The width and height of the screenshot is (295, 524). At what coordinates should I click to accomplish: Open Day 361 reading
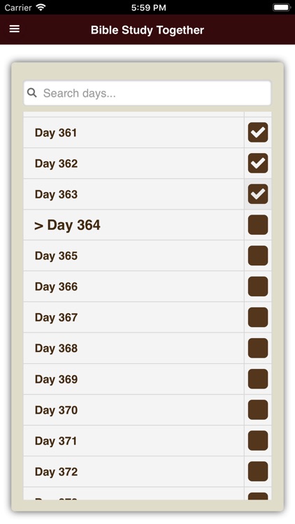[134, 133]
